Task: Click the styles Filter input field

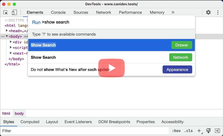Action: click(x=84, y=131)
